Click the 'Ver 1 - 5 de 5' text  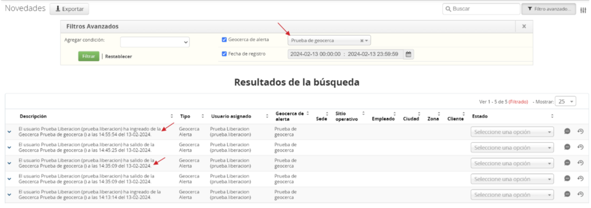tap(493, 102)
